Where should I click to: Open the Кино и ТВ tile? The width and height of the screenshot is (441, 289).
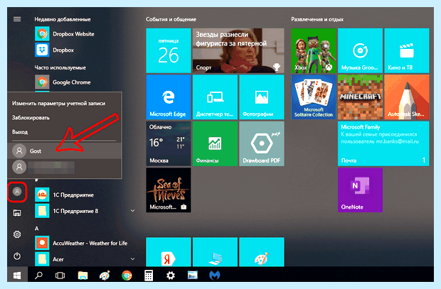(x=407, y=50)
